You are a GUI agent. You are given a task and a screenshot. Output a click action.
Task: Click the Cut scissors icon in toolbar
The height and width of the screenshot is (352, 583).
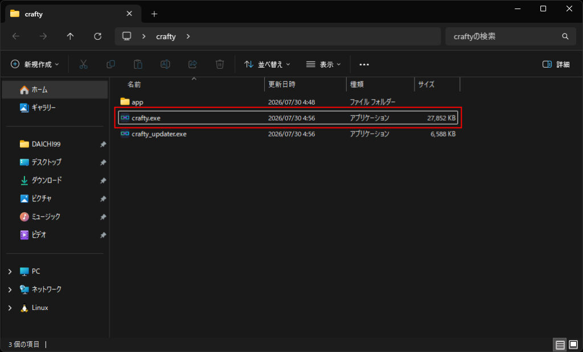pos(83,64)
